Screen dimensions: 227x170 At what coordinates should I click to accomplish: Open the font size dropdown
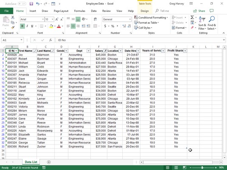[x=53, y=19]
